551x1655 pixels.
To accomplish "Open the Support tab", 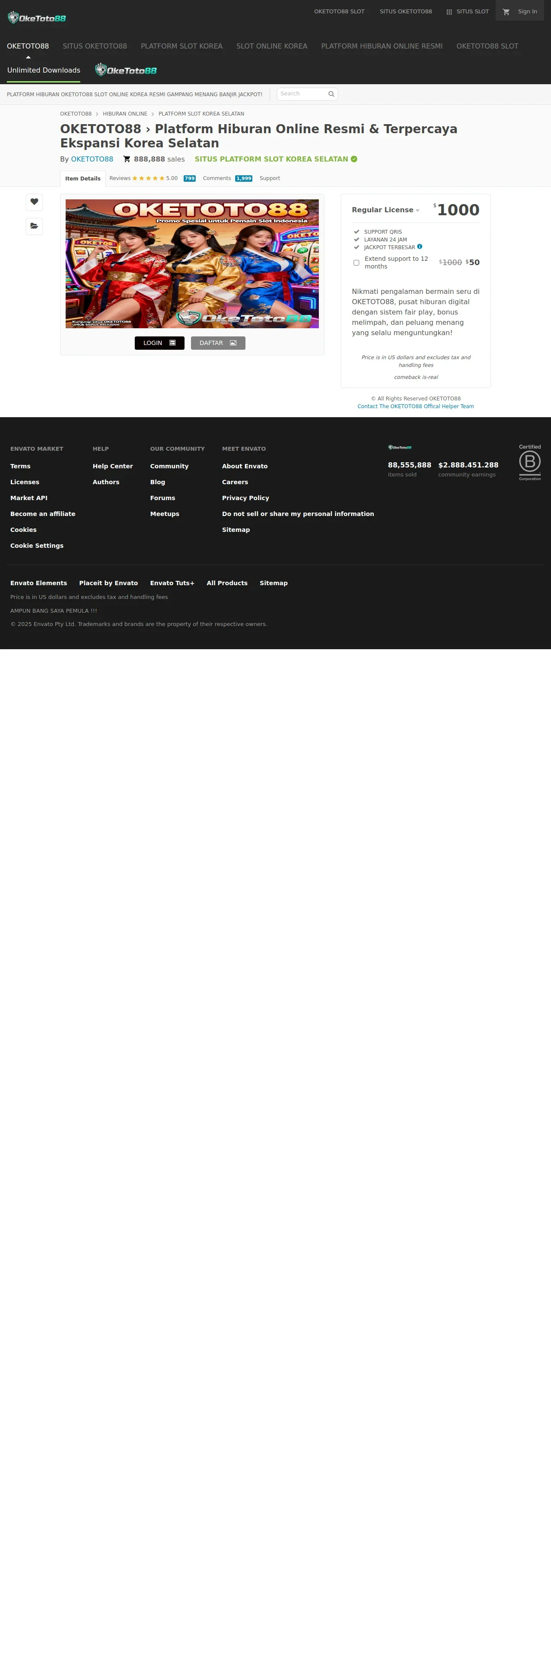I will pos(269,179).
